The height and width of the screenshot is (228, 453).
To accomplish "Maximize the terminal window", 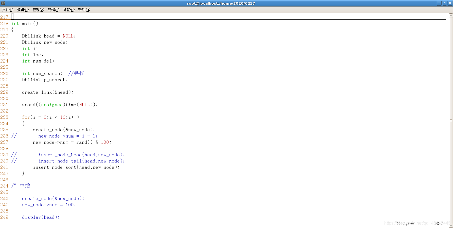I will 445,3.
